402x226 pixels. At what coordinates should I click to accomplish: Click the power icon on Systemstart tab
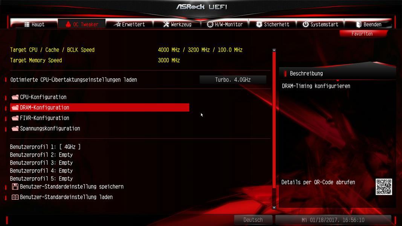[x=305, y=24]
